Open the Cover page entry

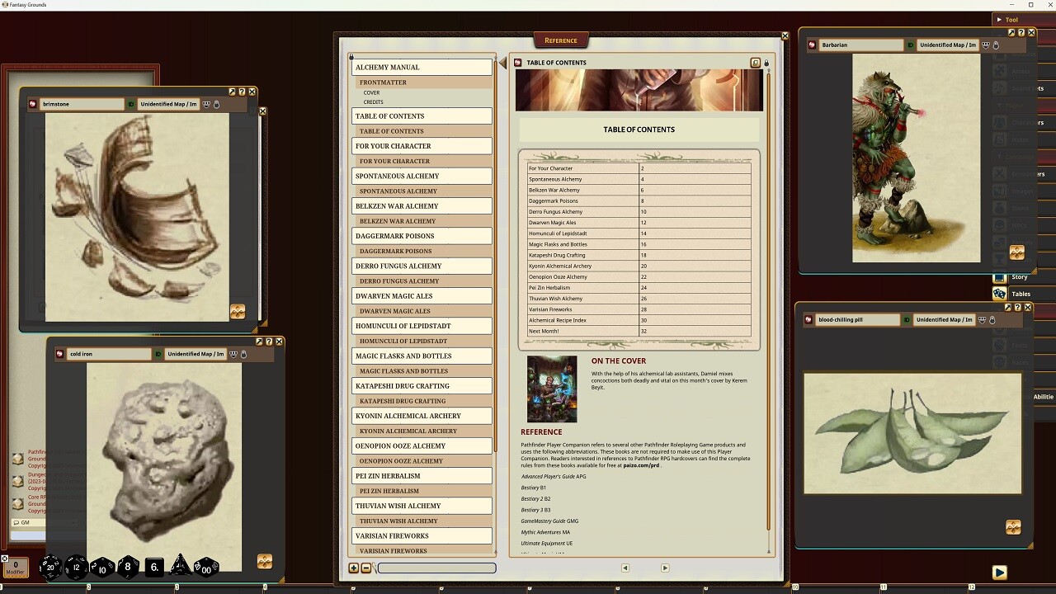click(372, 92)
